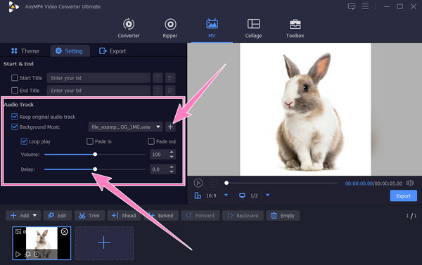Open the Toolbox module
Viewport: 422px width, 265px height.
(x=295, y=28)
